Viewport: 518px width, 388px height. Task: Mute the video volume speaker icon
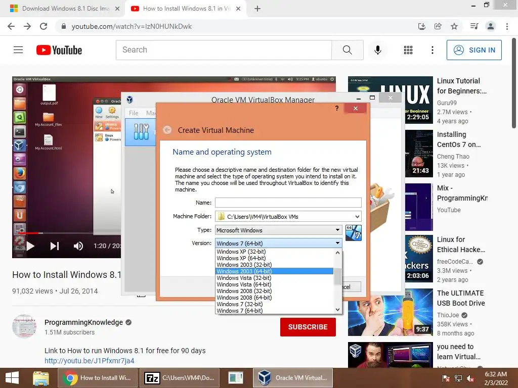pyautogui.click(x=78, y=246)
